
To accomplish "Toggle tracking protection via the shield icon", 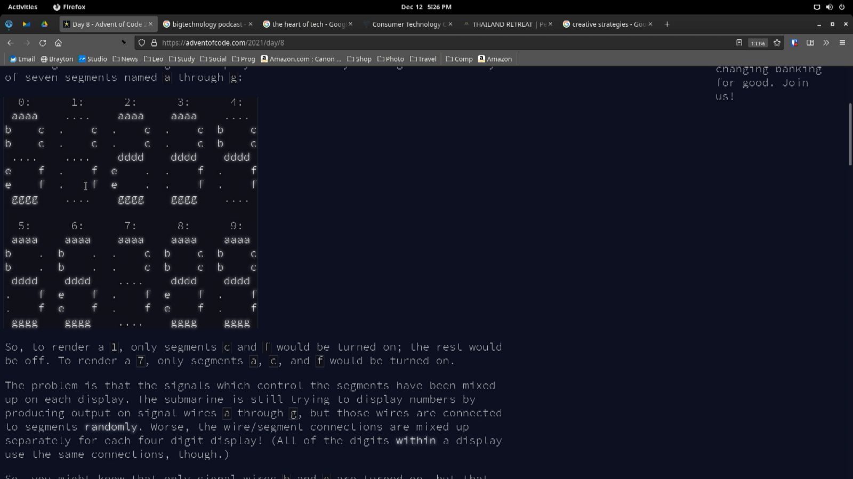I will click(x=140, y=43).
